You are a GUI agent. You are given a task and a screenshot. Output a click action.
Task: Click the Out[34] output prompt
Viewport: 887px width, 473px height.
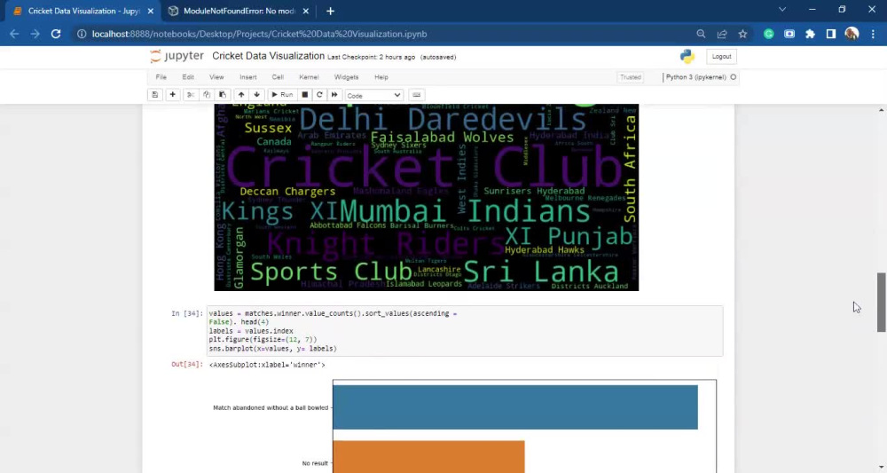(186, 365)
